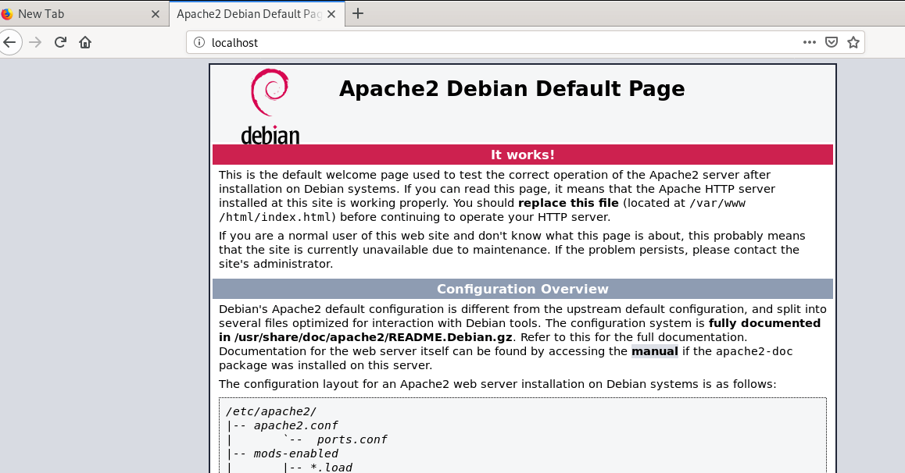Close the Apache2 Debian Default Page tab
Screen dimensions: 905x473
click(x=333, y=13)
